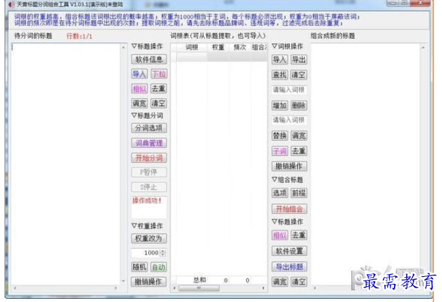
Task: Click 撤销操作 in the 词根操作 section
Action: [289, 166]
